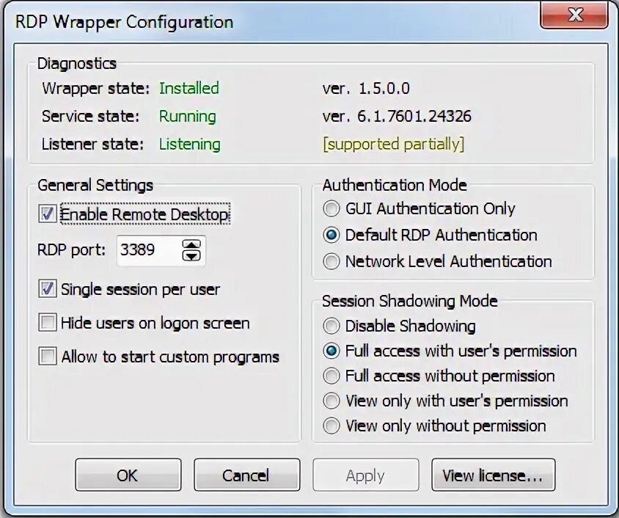Click the Cancel button
This screenshot has height=518, width=619.
[x=246, y=475]
